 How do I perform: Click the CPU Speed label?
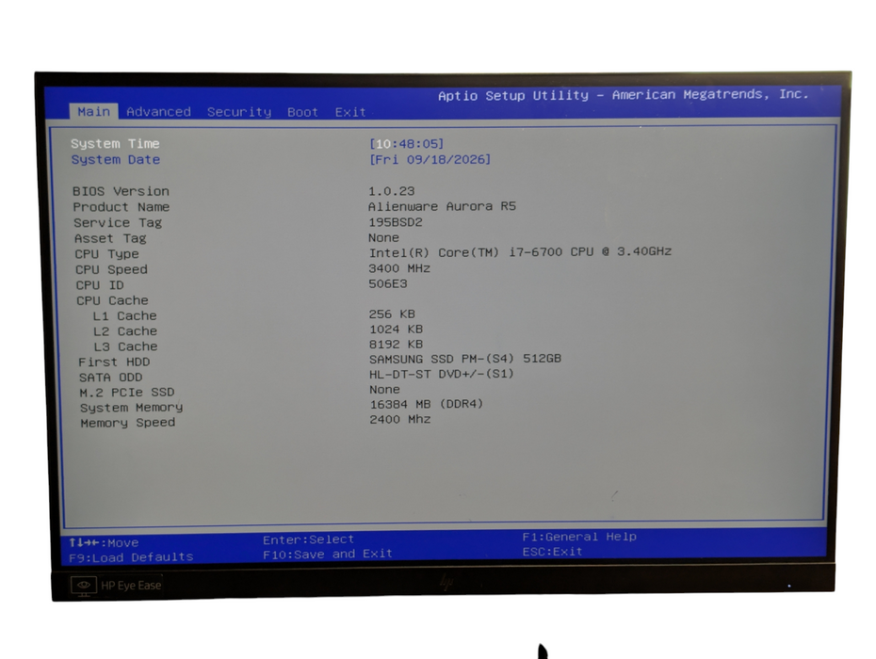click(112, 270)
